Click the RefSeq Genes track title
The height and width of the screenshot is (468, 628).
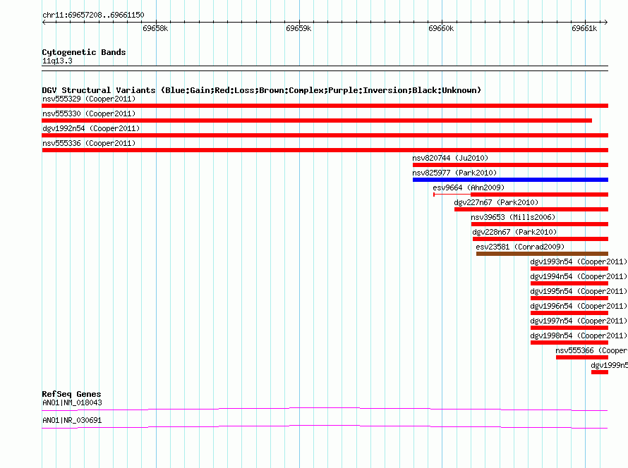(x=71, y=394)
